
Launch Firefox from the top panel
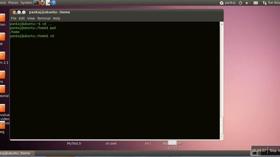click(42, 3)
